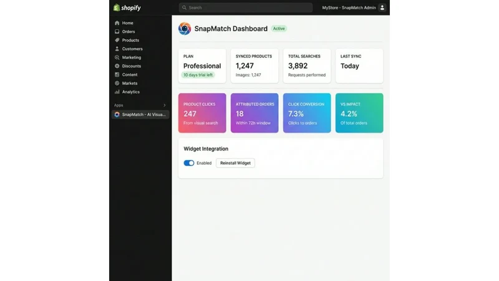Open the user account avatar icon
The height and width of the screenshot is (281, 499).
(x=382, y=7)
